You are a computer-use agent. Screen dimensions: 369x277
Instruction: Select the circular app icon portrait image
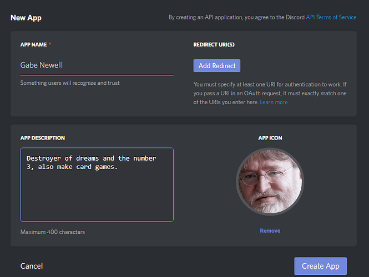(x=270, y=181)
